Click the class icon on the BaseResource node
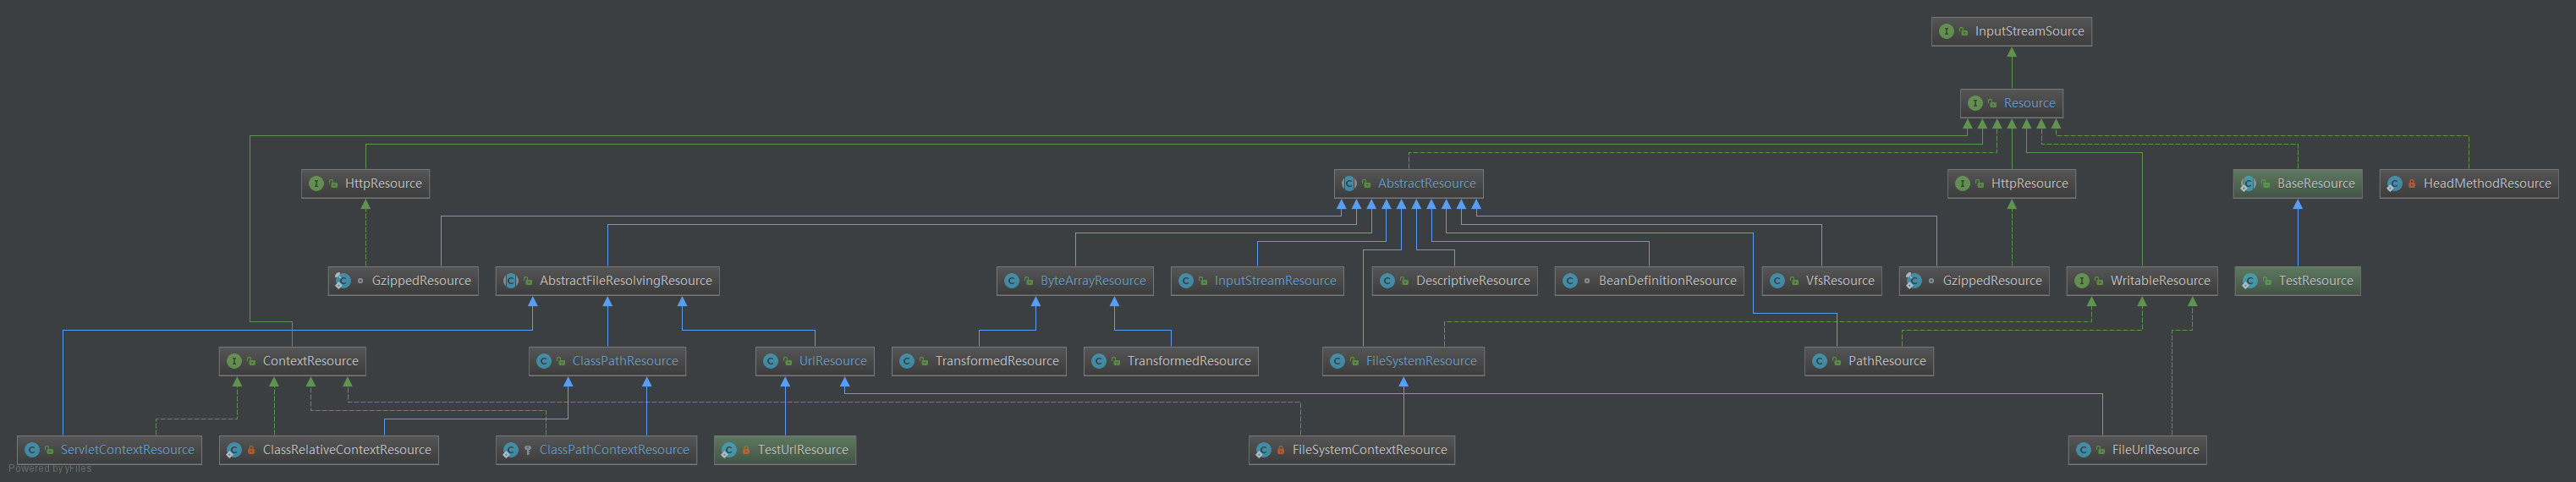 pyautogui.click(x=2248, y=183)
